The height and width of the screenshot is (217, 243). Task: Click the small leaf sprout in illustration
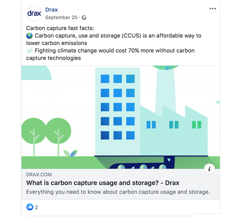coord(70,153)
